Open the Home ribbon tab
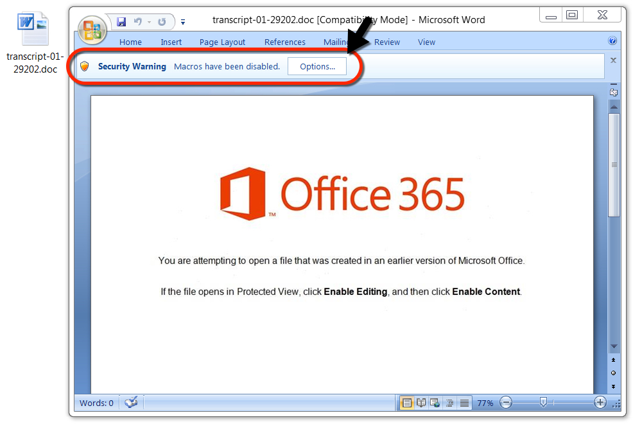The height and width of the screenshot is (424, 633). pyautogui.click(x=130, y=42)
